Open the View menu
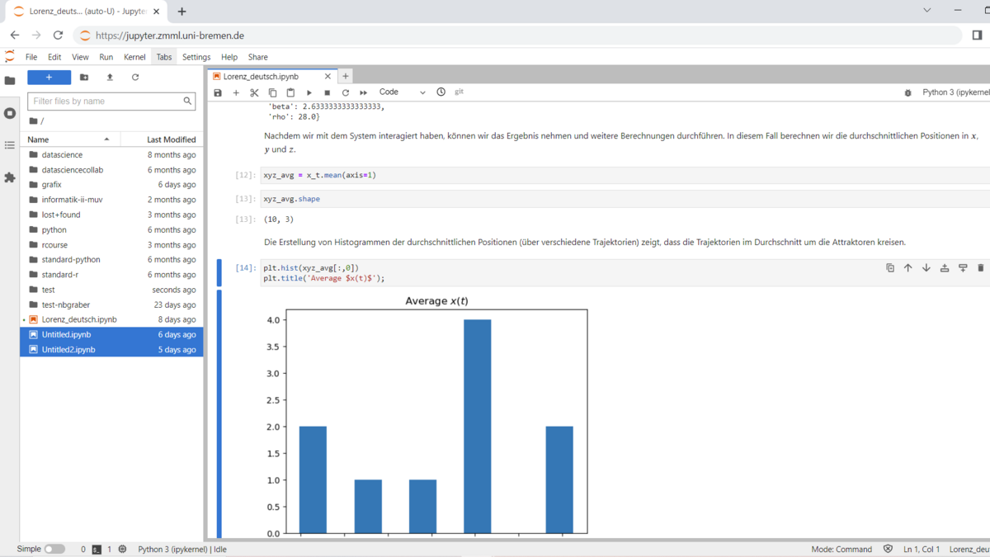The height and width of the screenshot is (557, 990). (x=80, y=57)
